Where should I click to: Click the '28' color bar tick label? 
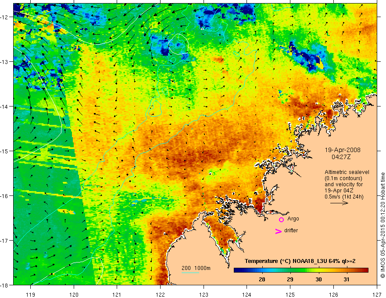[262, 279]
